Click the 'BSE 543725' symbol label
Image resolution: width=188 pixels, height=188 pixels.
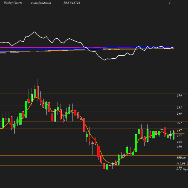point(72,3)
